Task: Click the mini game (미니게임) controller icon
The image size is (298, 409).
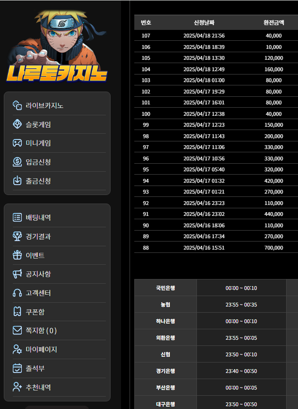Action: click(17, 143)
